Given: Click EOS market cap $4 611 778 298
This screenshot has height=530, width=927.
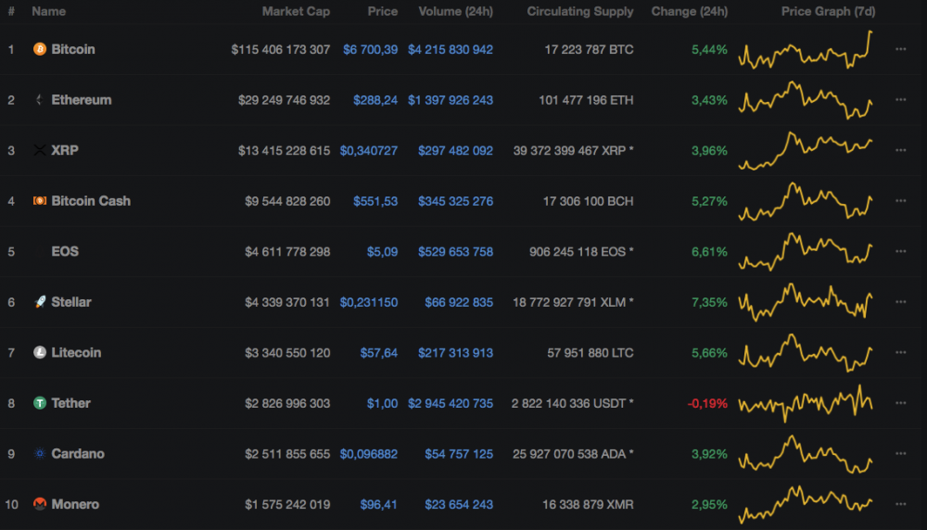Looking at the screenshot, I should click(287, 252).
